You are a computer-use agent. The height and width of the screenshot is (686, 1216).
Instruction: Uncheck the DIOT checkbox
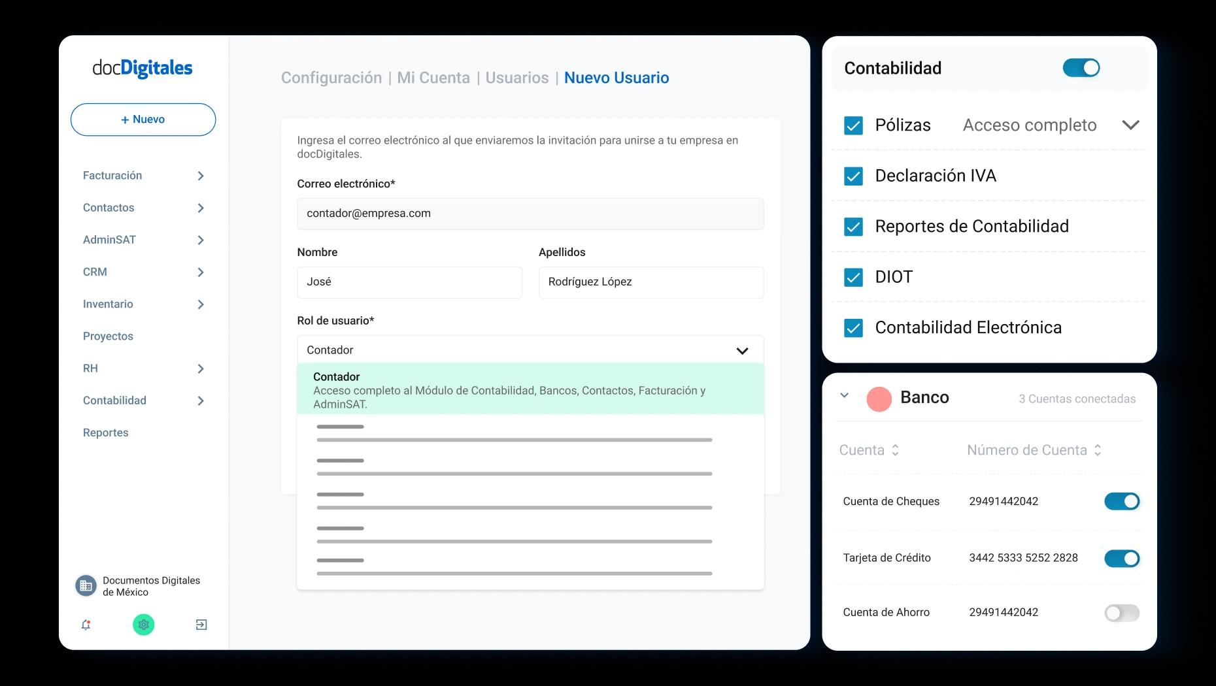[x=853, y=278]
